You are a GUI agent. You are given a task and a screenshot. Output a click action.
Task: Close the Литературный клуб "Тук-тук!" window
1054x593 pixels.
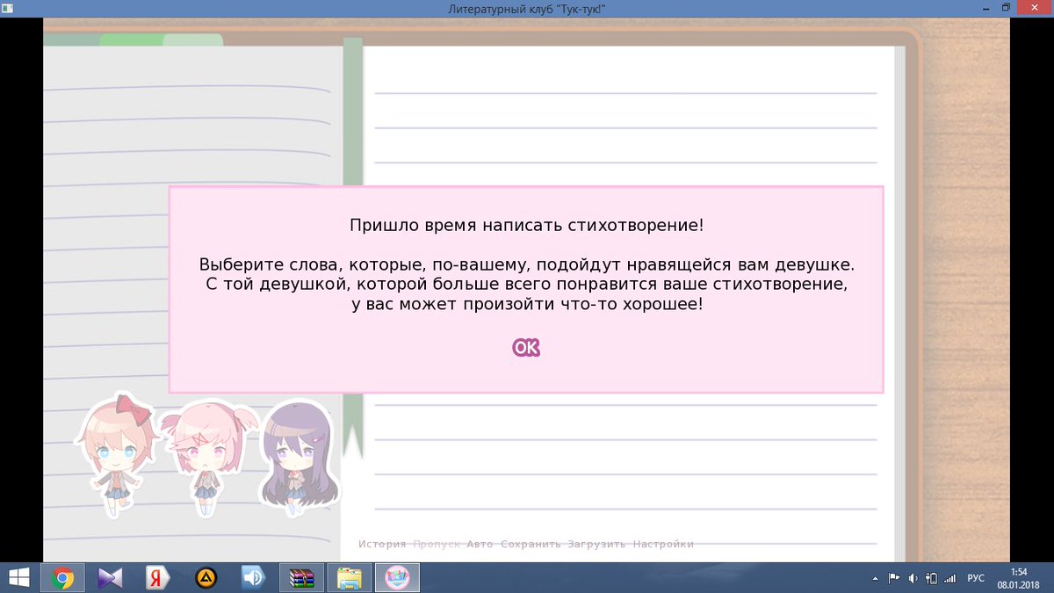click(1033, 7)
